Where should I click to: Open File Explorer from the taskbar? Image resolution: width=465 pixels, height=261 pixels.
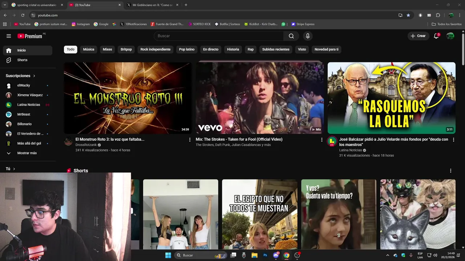(x=254, y=255)
